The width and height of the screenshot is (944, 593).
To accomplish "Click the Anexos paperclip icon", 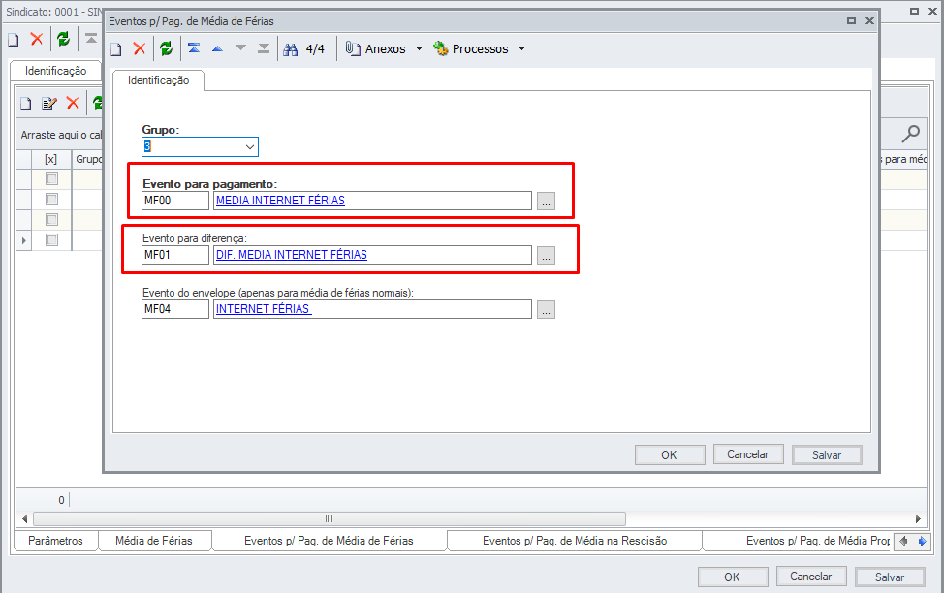I will click(x=353, y=48).
